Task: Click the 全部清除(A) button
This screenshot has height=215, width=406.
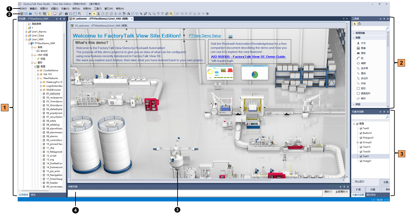Action: click(342, 191)
